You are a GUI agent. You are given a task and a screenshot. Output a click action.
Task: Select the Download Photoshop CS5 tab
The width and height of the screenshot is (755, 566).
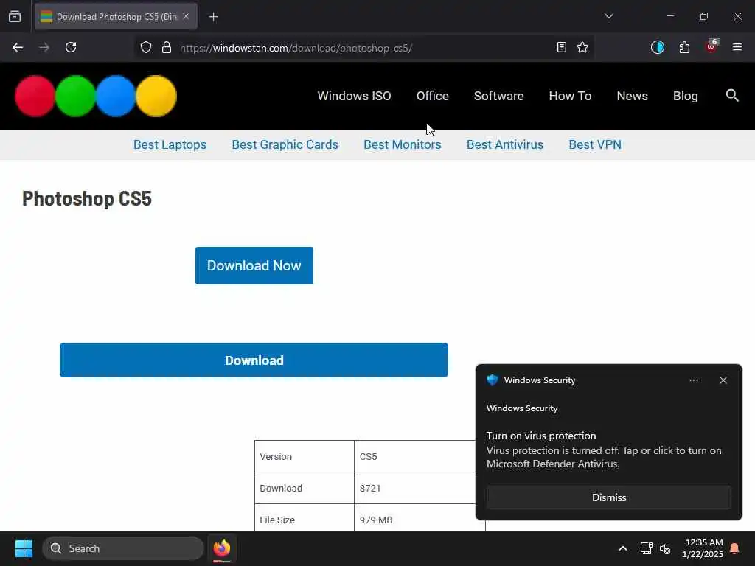tap(116, 16)
